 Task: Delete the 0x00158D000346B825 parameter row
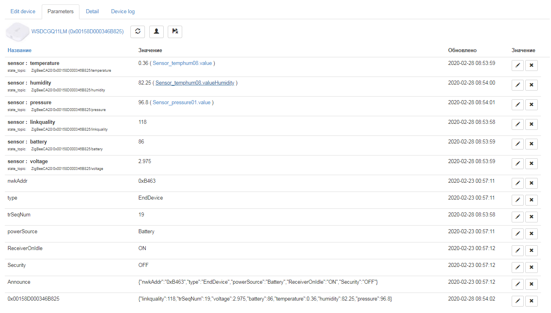[531, 301]
